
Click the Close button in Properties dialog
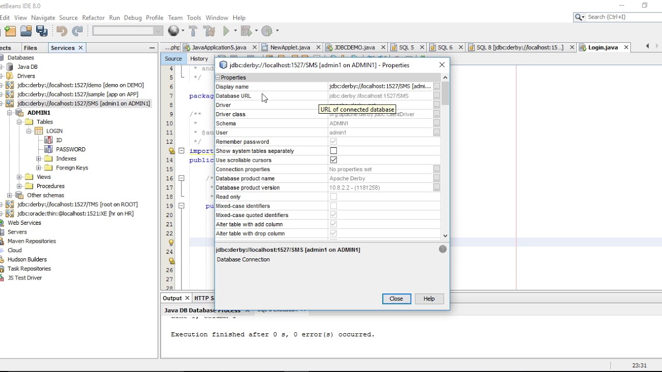click(396, 299)
